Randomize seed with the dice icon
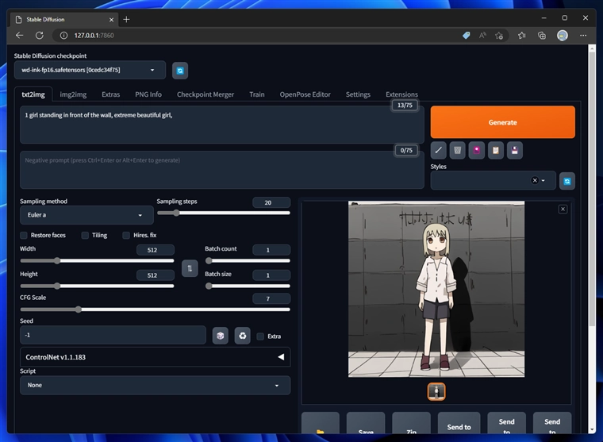Viewport: 603px width, 442px height. pyautogui.click(x=221, y=336)
